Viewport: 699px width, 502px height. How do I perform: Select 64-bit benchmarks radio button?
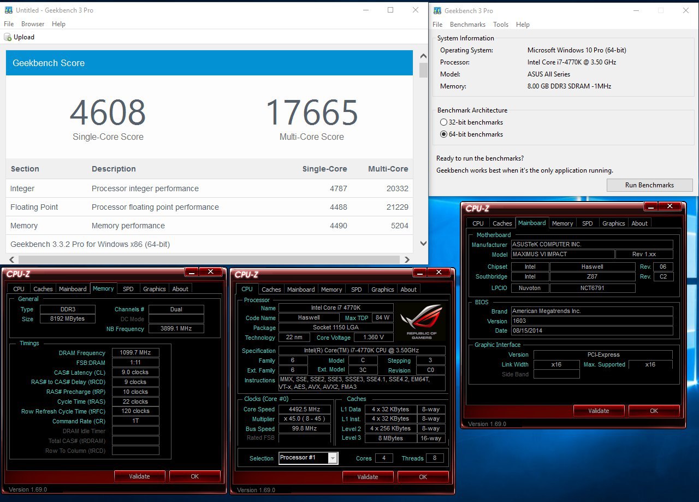click(443, 134)
